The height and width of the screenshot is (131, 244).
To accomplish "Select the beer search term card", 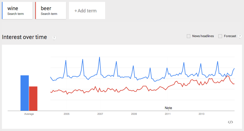I will [x=51, y=10].
